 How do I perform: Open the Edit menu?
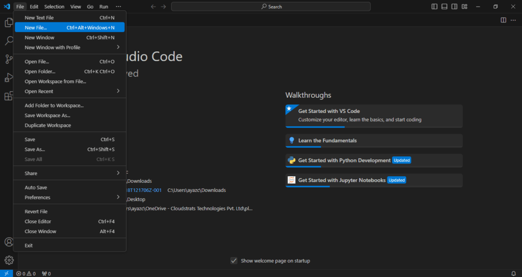coord(34,7)
